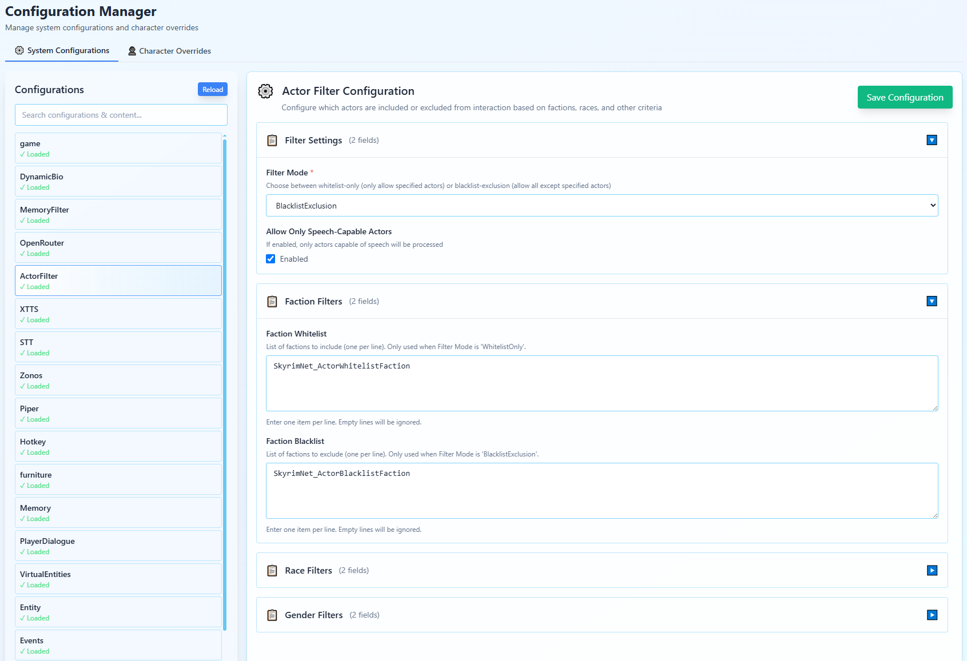967x661 pixels.
Task: Collapse the Filter Settings section arrow
Action: (x=932, y=141)
